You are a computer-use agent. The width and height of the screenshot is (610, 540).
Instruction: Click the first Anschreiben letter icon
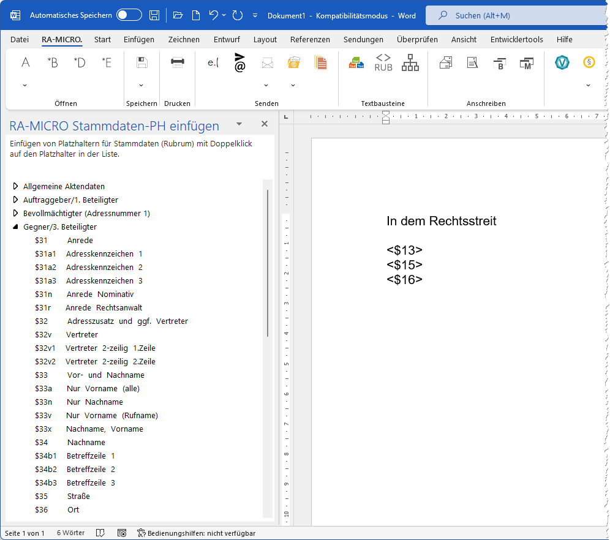[446, 62]
